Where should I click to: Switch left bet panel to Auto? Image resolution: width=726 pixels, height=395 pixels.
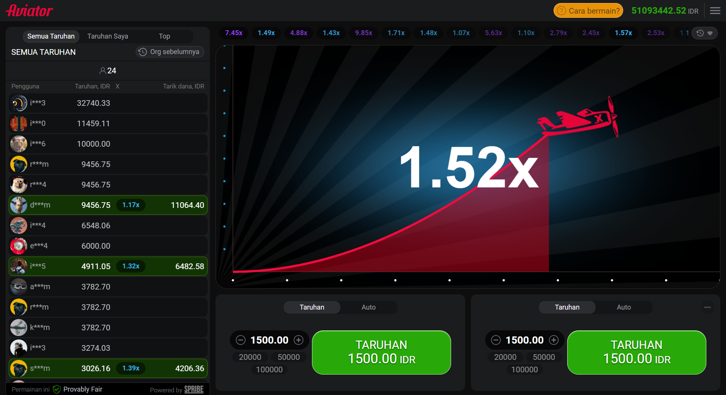tap(368, 307)
